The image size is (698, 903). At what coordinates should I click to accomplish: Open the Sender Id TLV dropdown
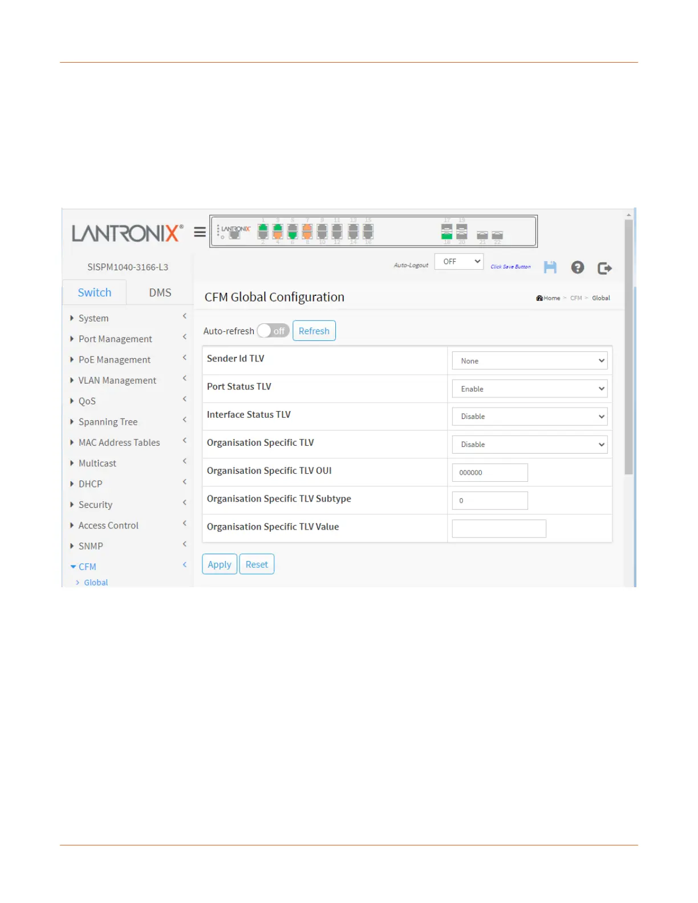point(530,361)
